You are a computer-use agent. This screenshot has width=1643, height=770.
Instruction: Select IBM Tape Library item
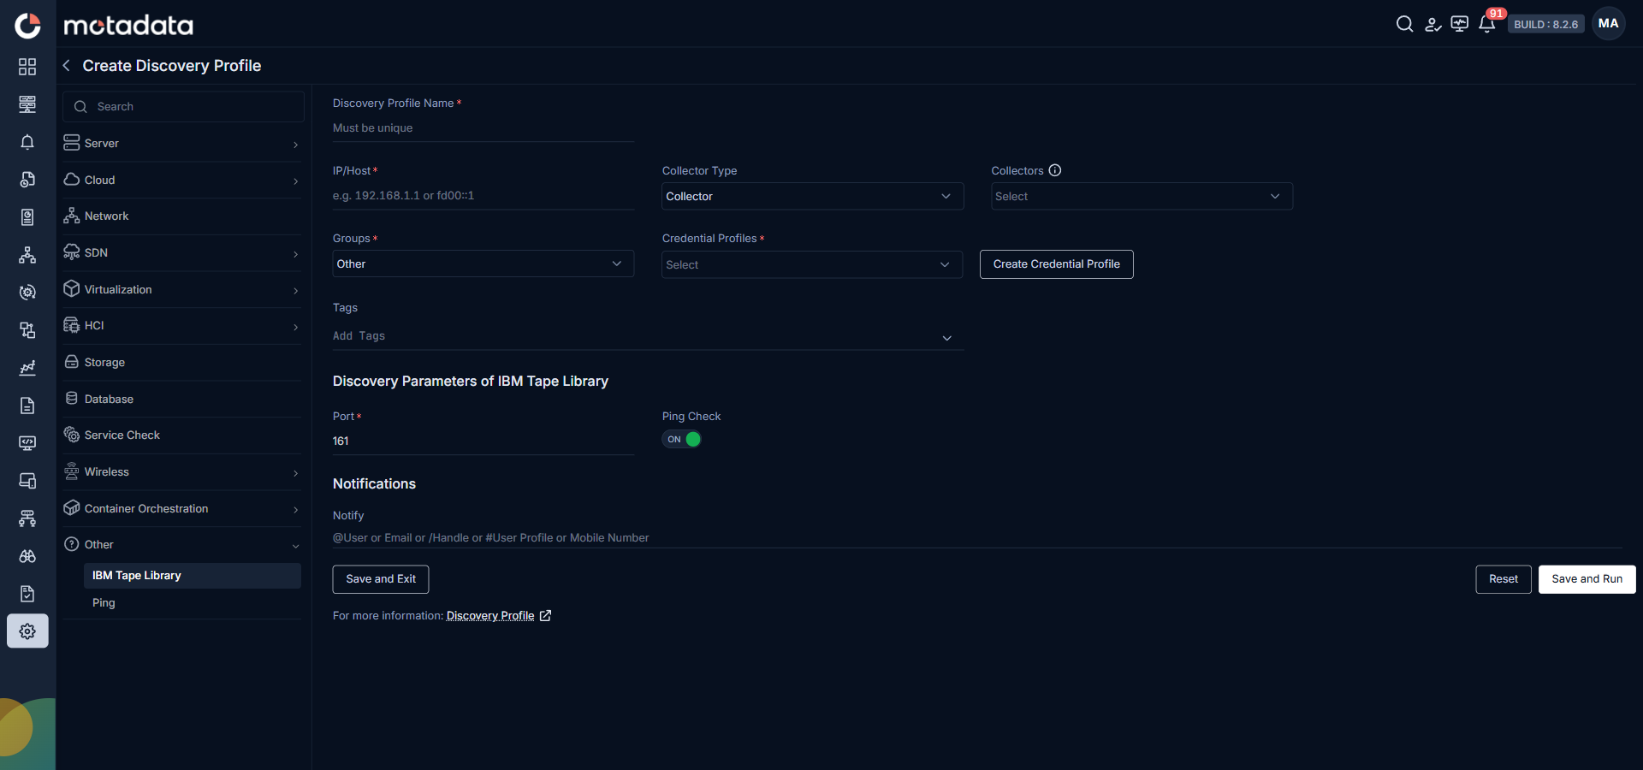pyautogui.click(x=193, y=576)
